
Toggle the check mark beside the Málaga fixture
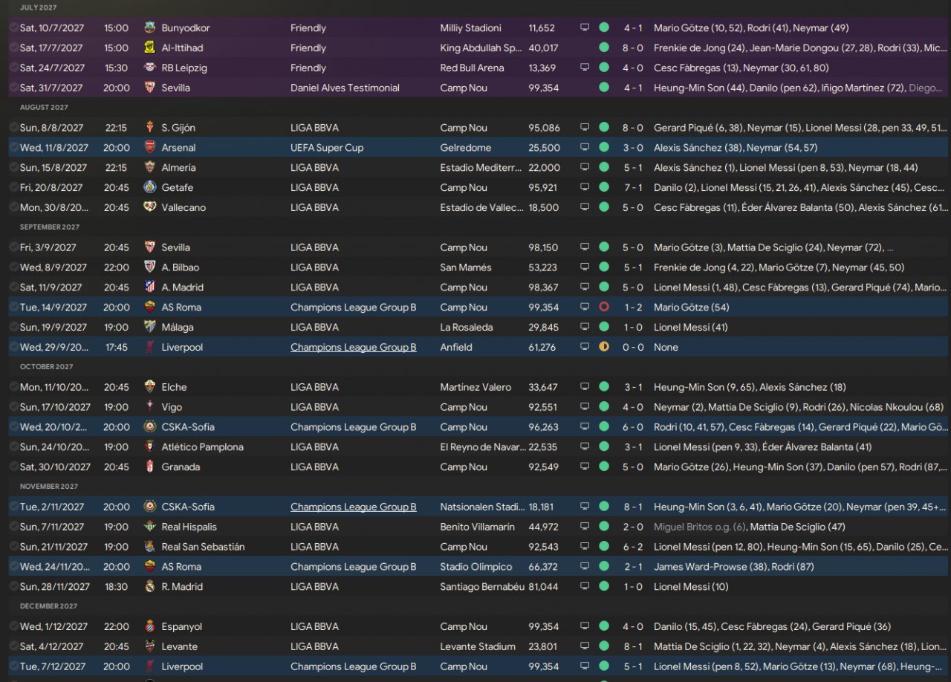coord(13,328)
